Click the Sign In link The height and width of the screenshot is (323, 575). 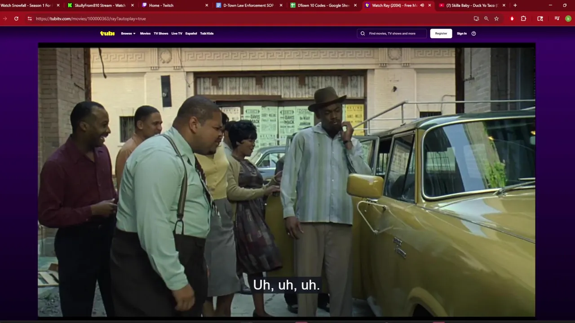coord(462,33)
